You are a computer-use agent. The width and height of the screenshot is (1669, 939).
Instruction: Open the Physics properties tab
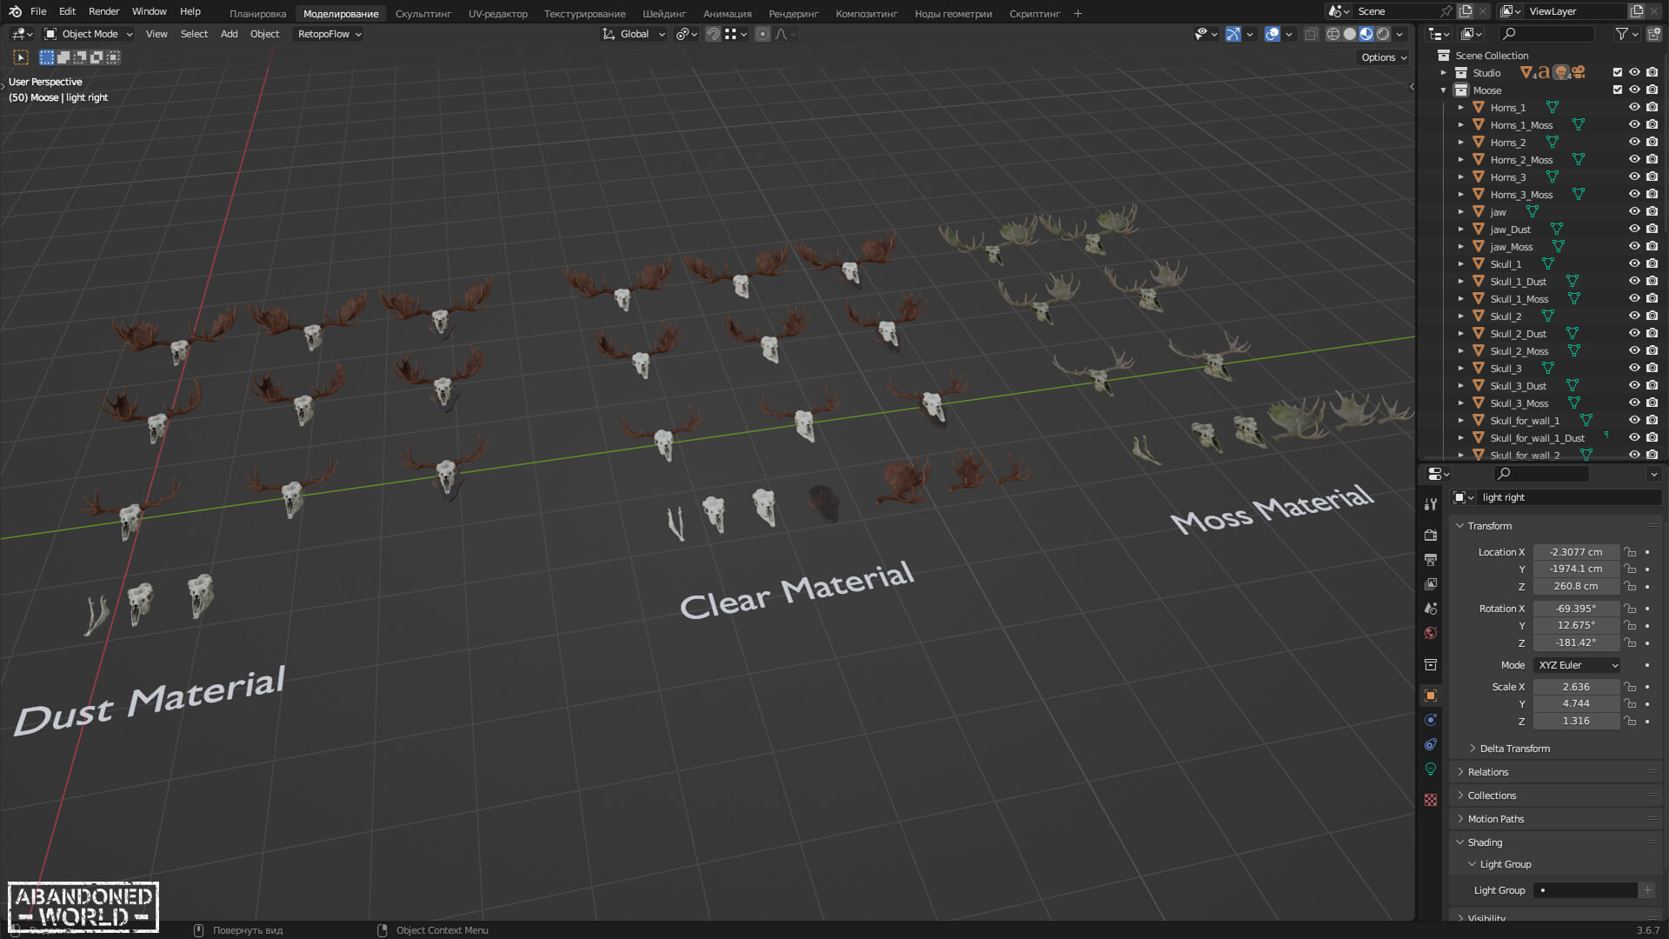1431,720
